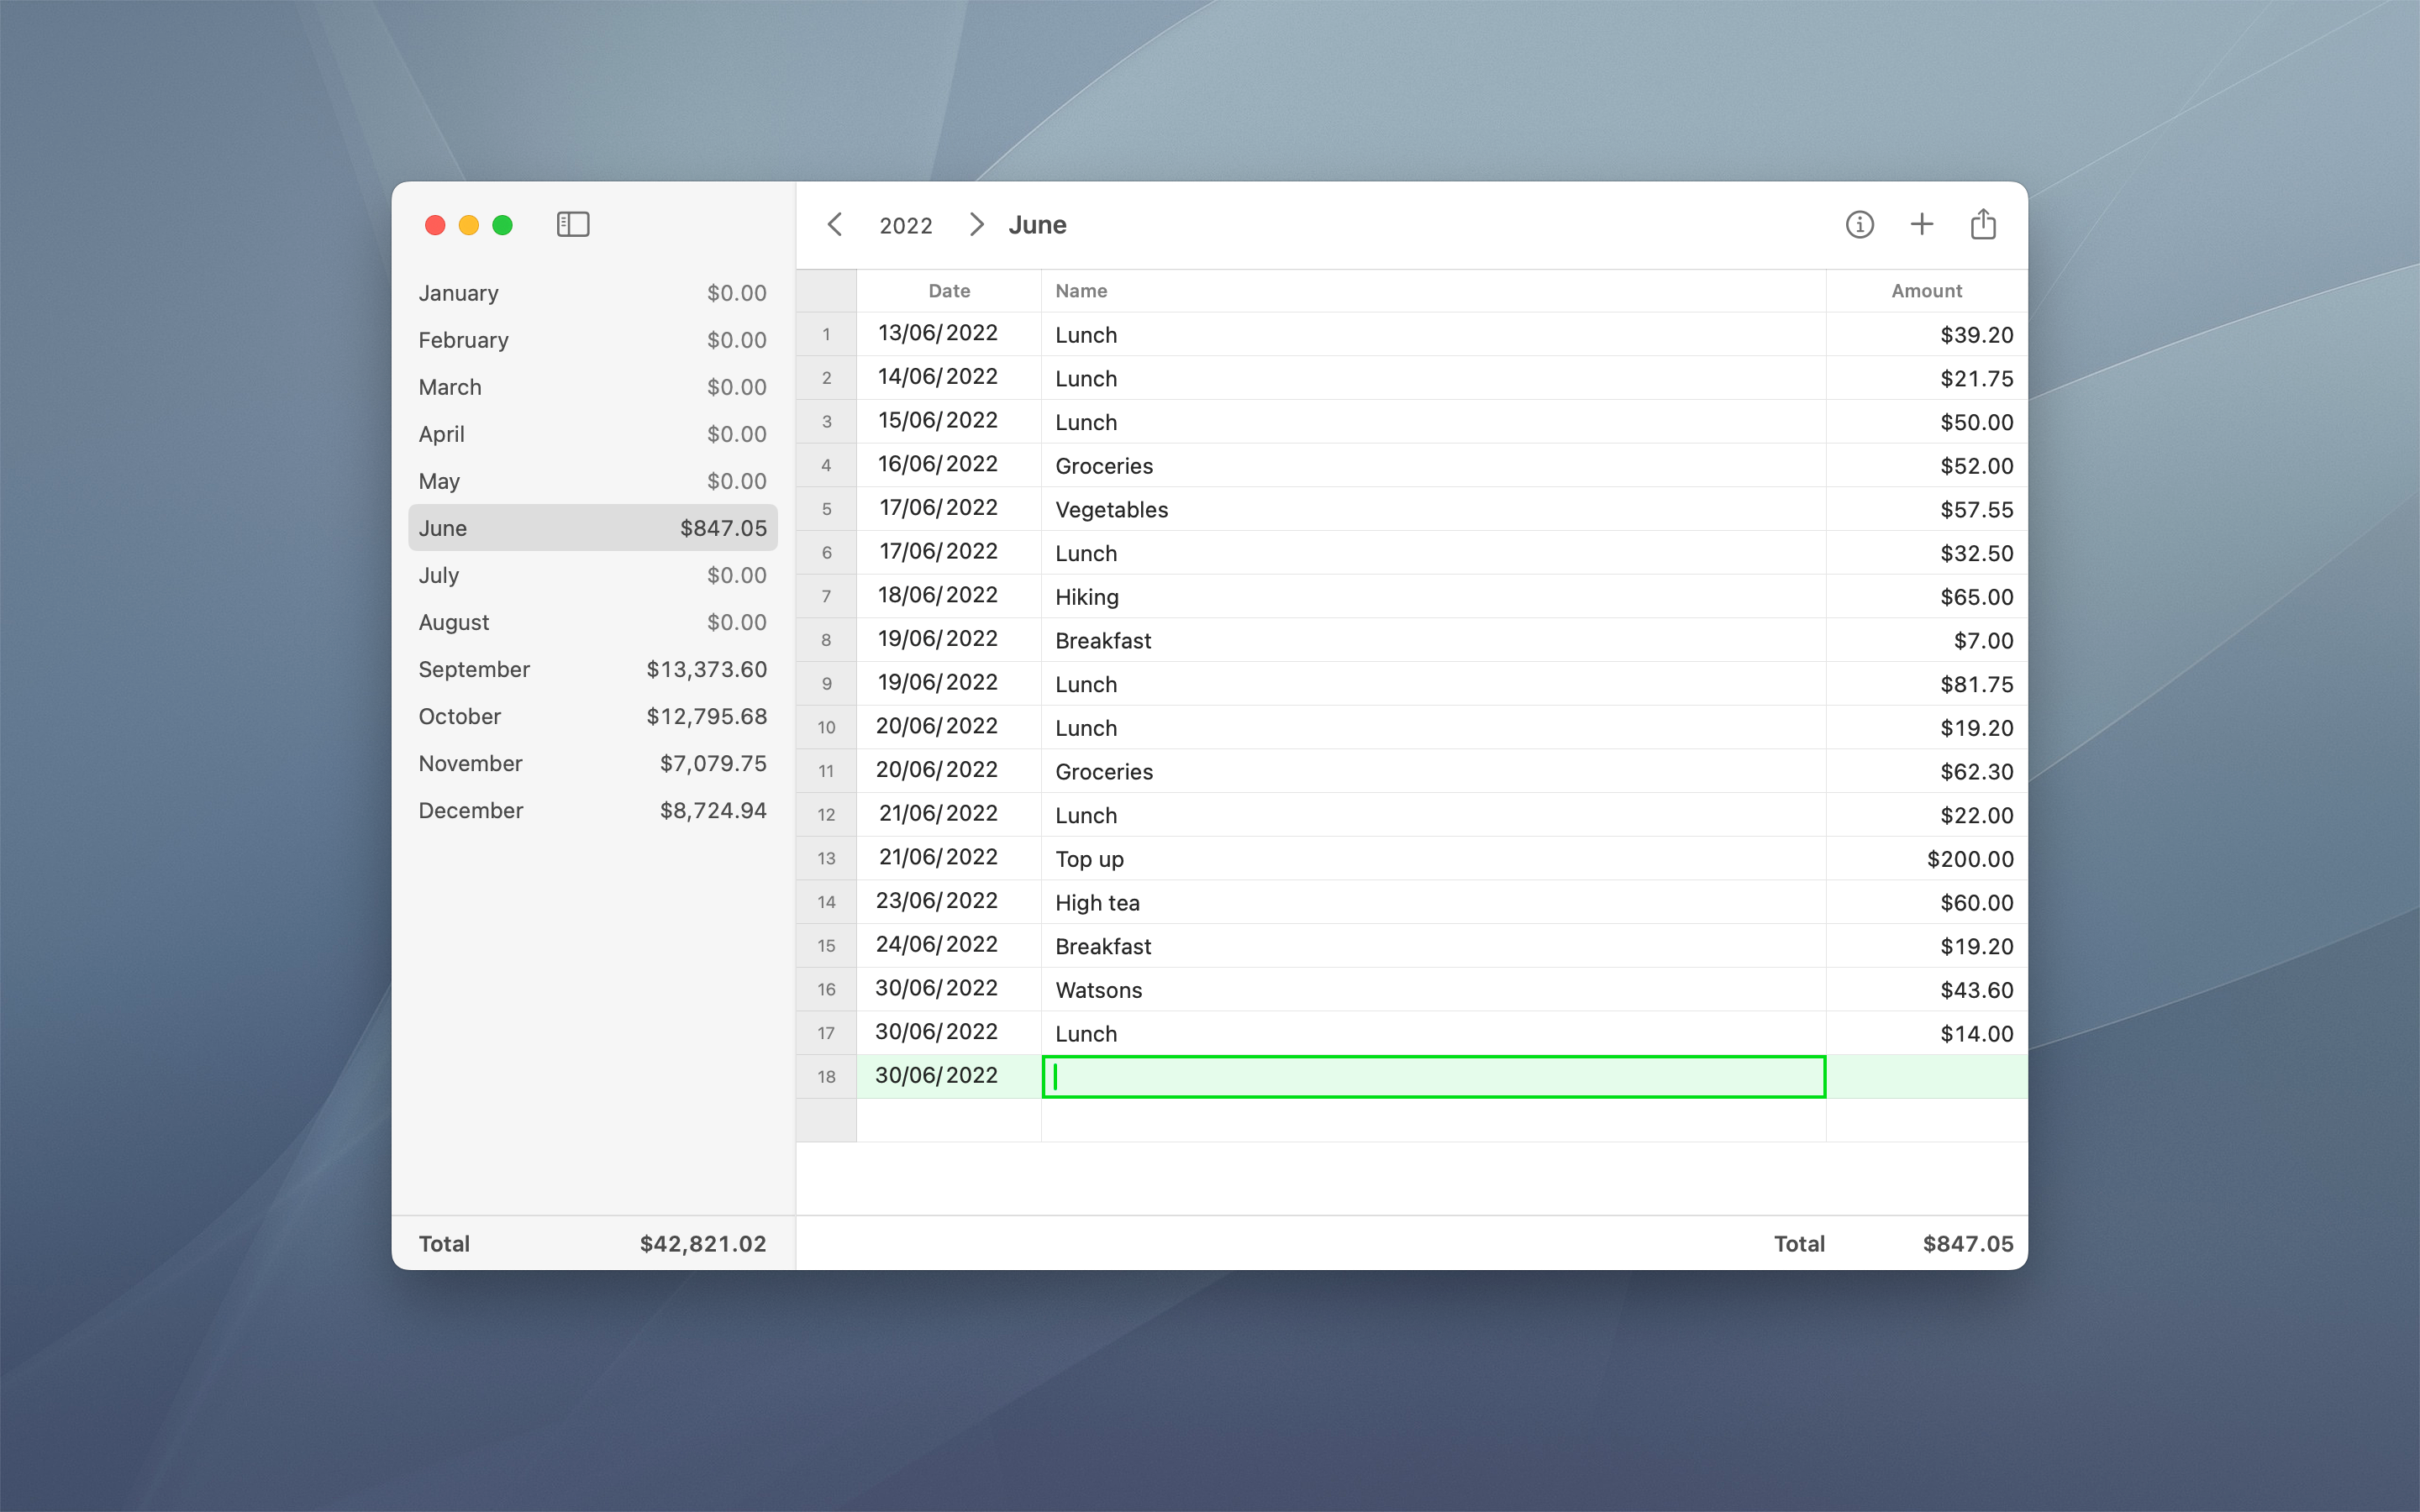Select June in the month sidebar
This screenshot has height=1512, width=2420.
point(593,528)
